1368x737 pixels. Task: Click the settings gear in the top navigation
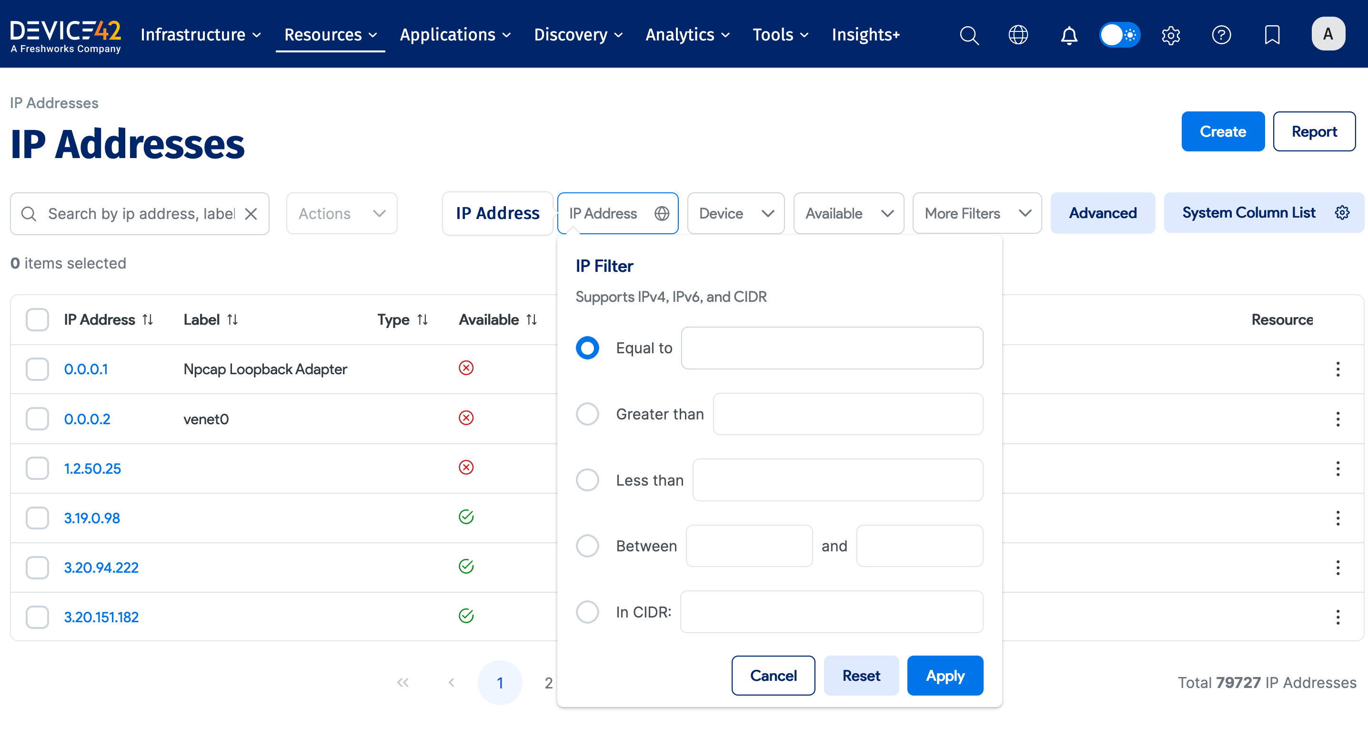(1170, 35)
